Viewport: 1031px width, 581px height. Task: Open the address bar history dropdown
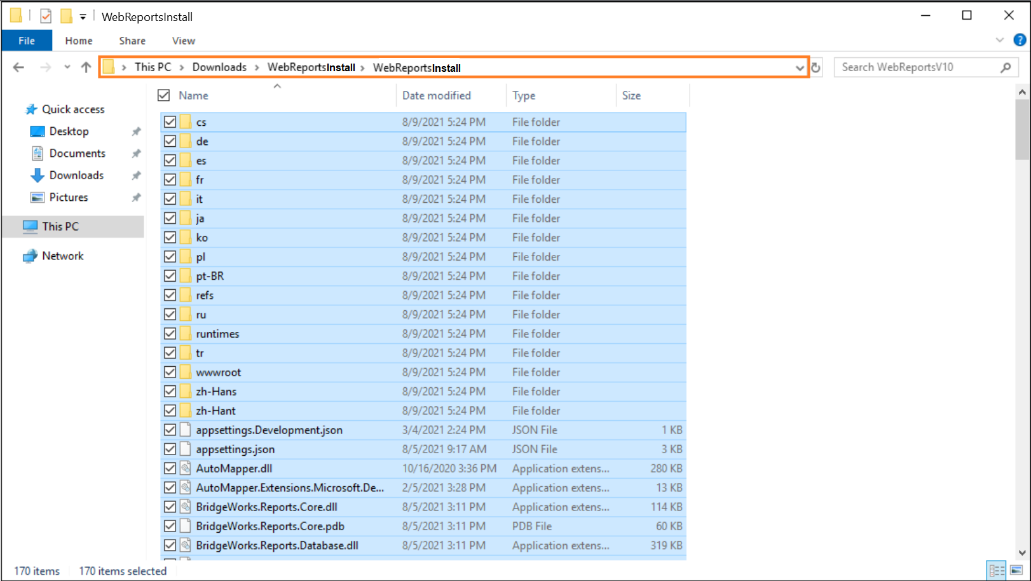coord(799,67)
